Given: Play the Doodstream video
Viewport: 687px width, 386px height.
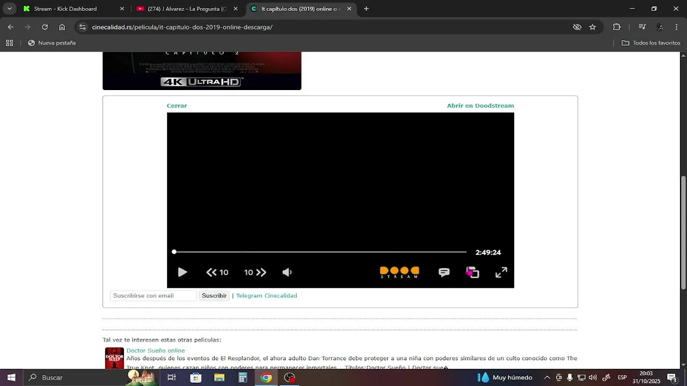Looking at the screenshot, I should [x=182, y=272].
